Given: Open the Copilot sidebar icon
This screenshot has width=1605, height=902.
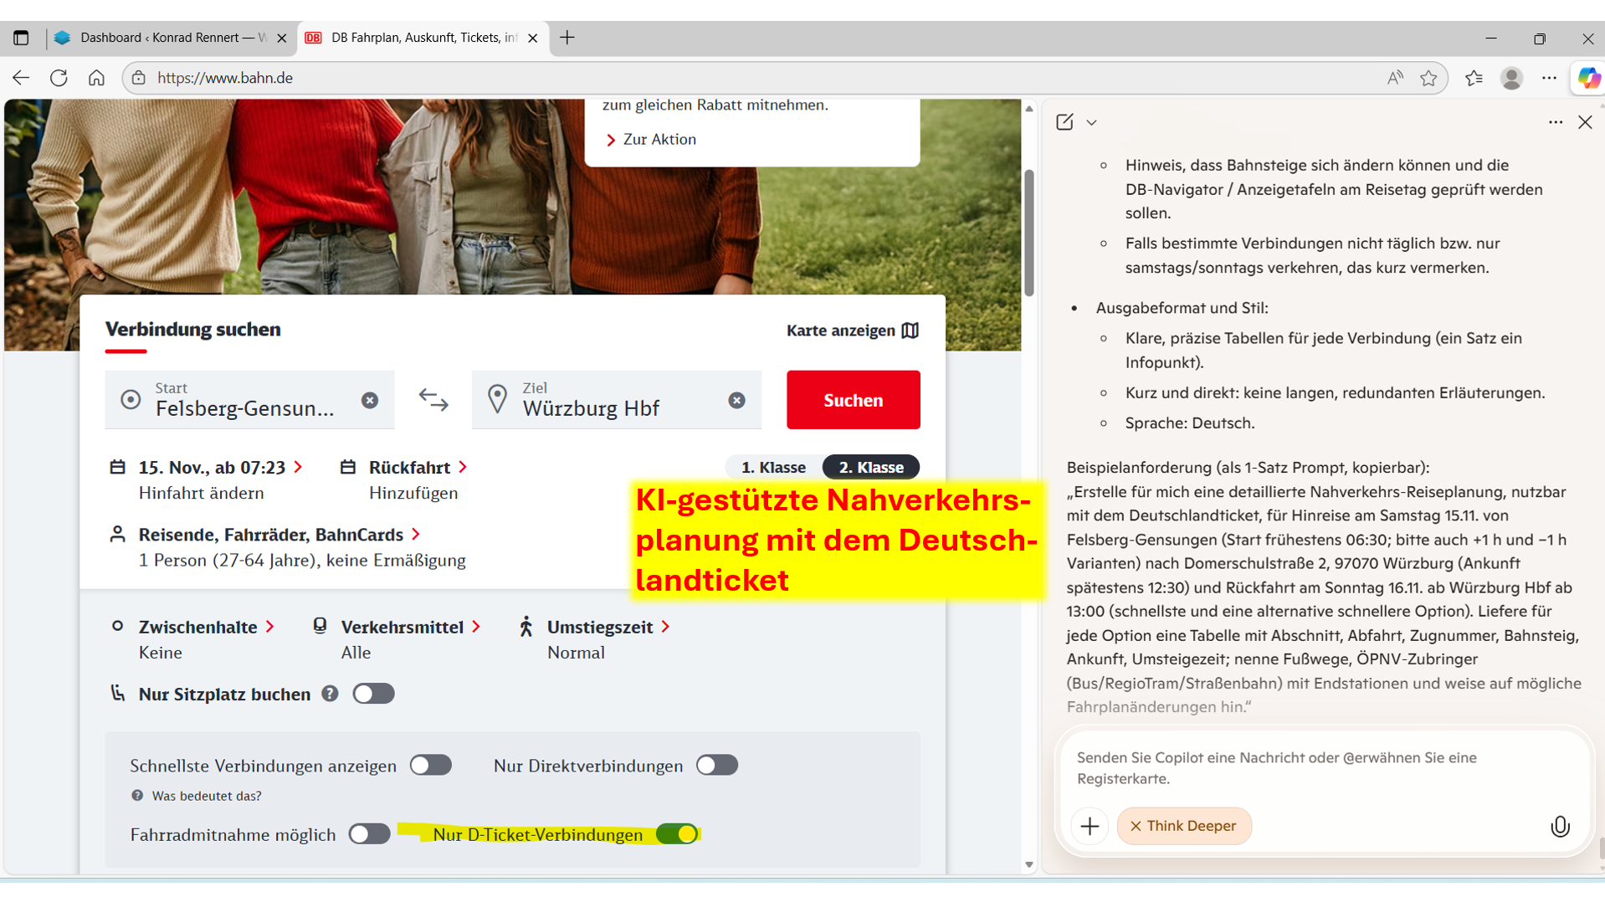Looking at the screenshot, I should pyautogui.click(x=1587, y=78).
